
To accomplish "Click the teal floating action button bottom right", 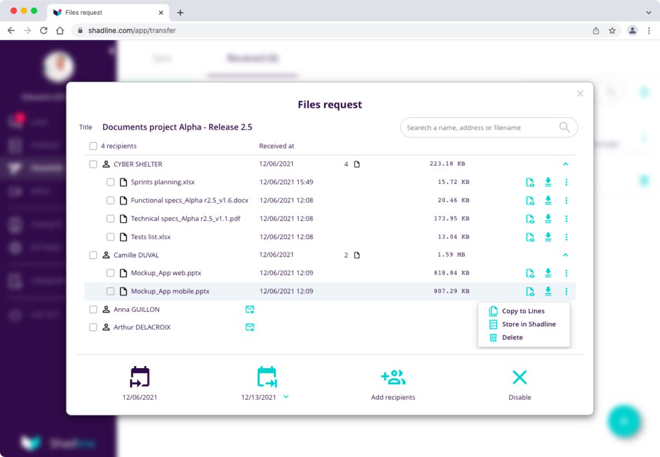I will (x=625, y=421).
